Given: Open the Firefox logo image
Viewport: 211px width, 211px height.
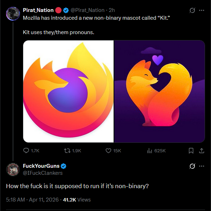Looking at the screenshot, I should tap(68, 91).
